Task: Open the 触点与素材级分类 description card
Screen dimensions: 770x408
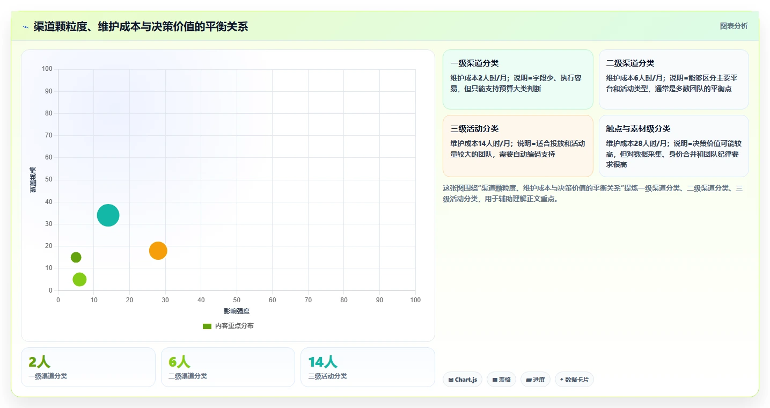Action: (673, 146)
